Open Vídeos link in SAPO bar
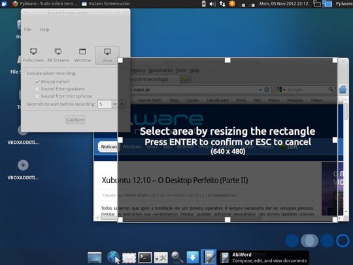 point(316,100)
